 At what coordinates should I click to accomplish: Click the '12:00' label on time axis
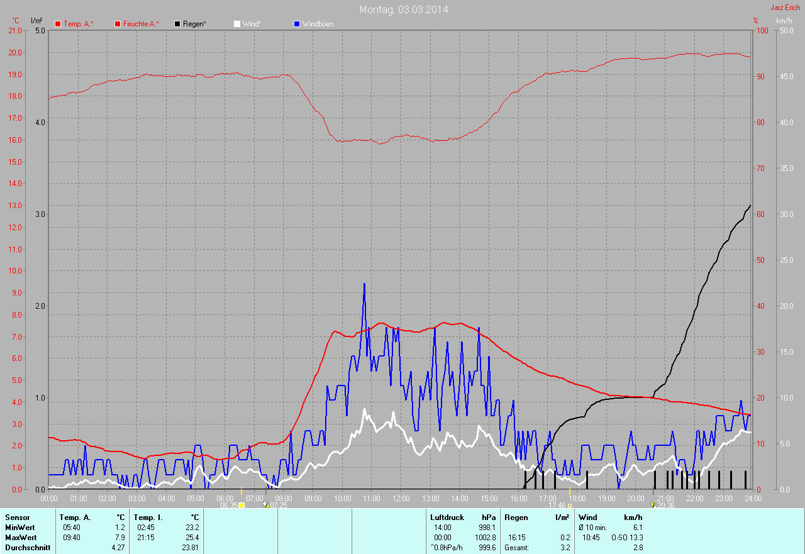pyautogui.click(x=401, y=498)
